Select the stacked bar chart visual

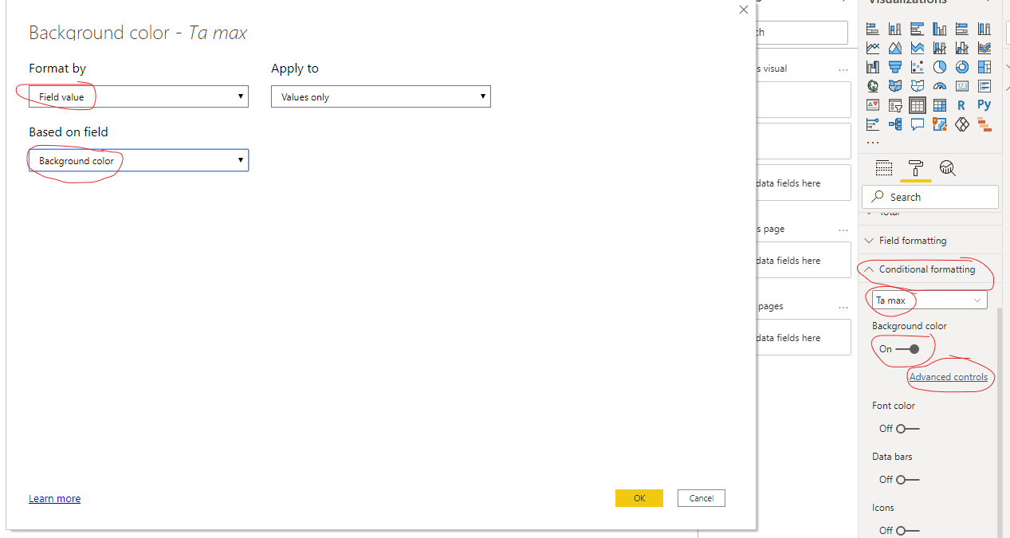pos(873,29)
